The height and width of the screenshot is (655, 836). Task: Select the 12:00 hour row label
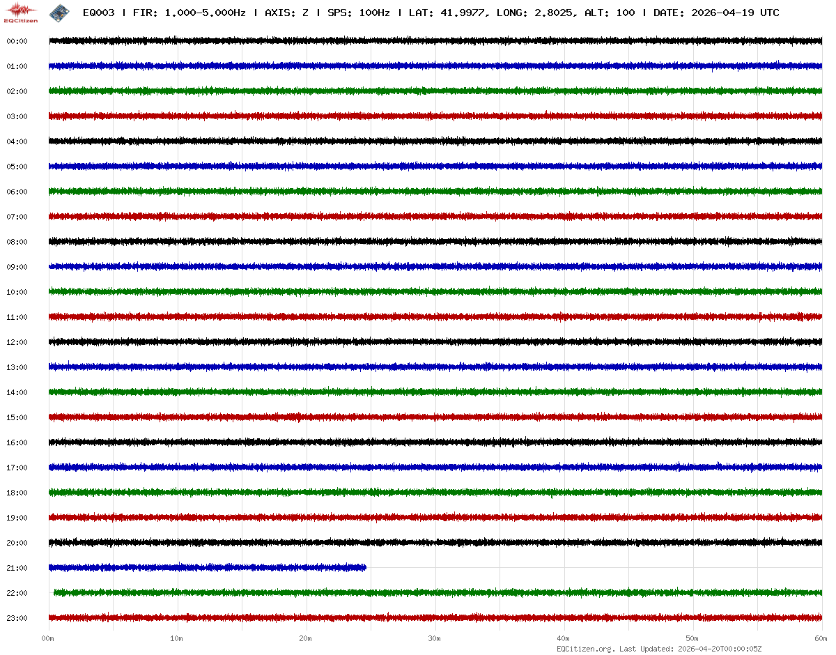point(17,343)
